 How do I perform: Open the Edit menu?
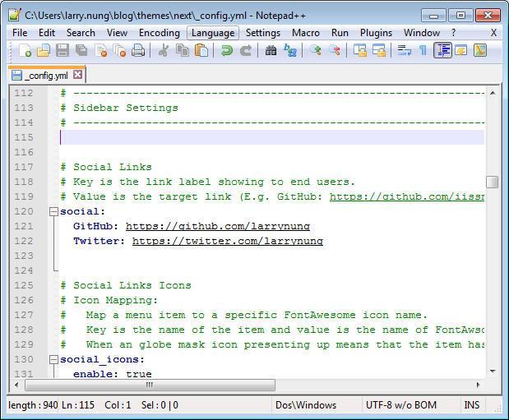coord(47,33)
